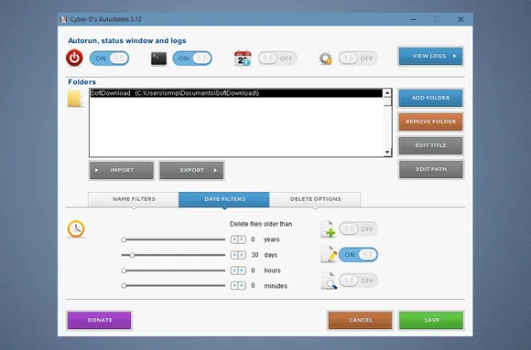The image size is (531, 350).
Task: Click the Edit Title button
Action: coord(430,145)
